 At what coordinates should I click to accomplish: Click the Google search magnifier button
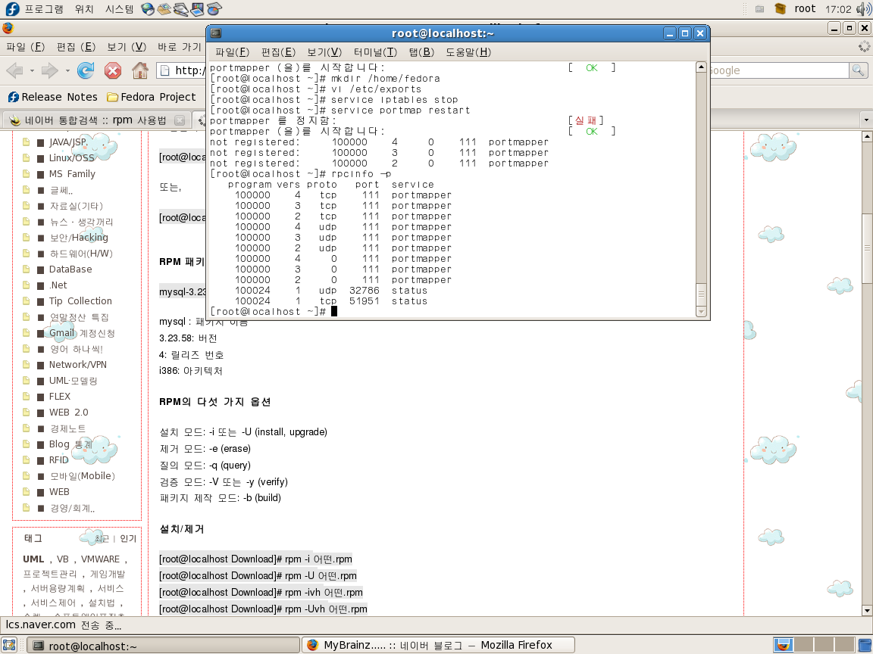(x=858, y=70)
